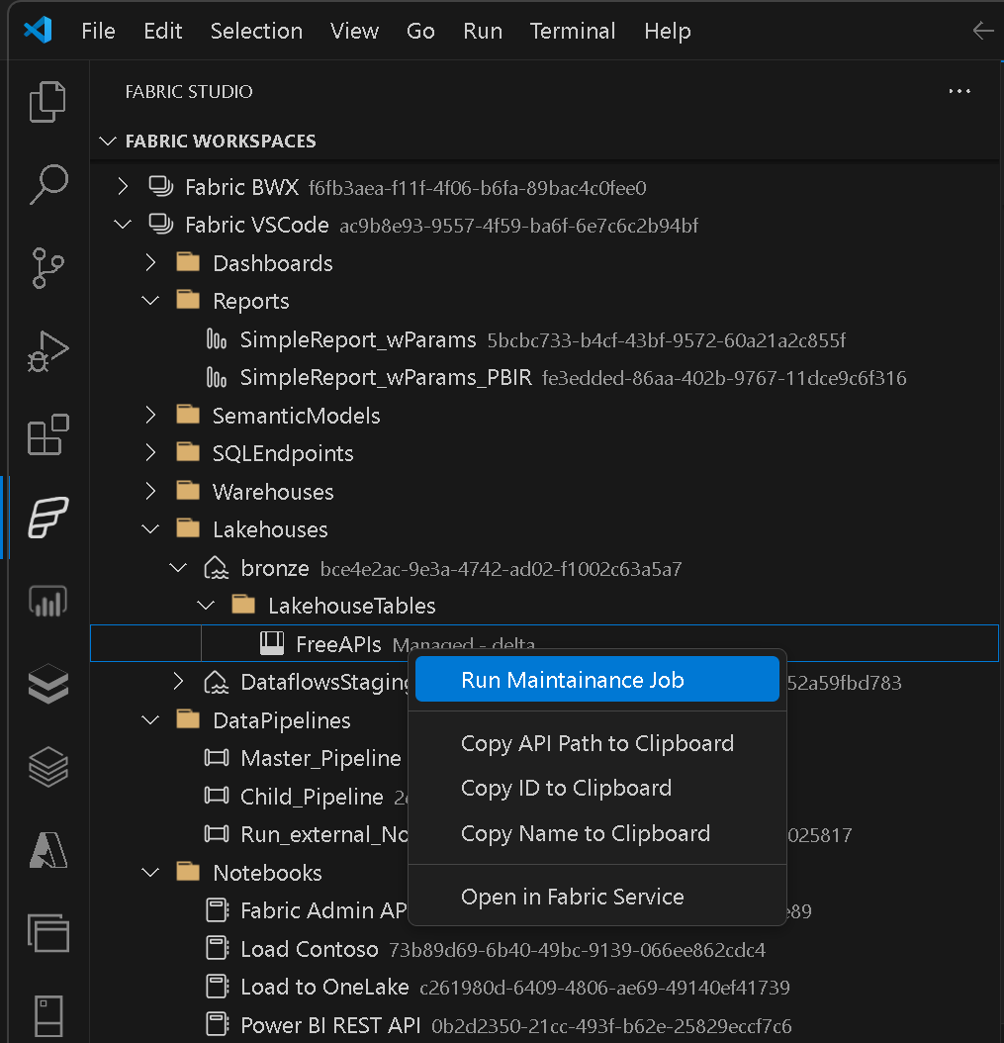Select the FreeAPIs table row
The image size is (1004, 1043).
coord(544,643)
